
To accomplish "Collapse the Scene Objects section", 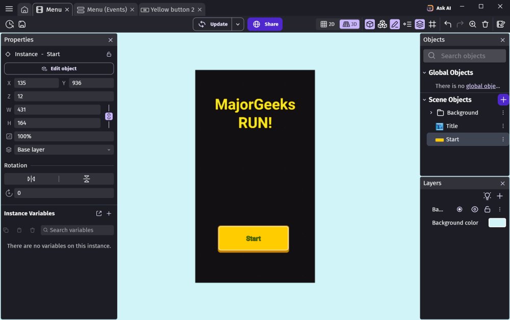I will [x=424, y=100].
